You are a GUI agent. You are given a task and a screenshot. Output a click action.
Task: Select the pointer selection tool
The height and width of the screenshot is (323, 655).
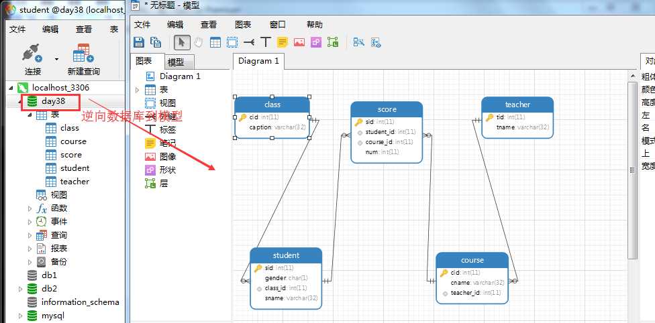pos(182,42)
